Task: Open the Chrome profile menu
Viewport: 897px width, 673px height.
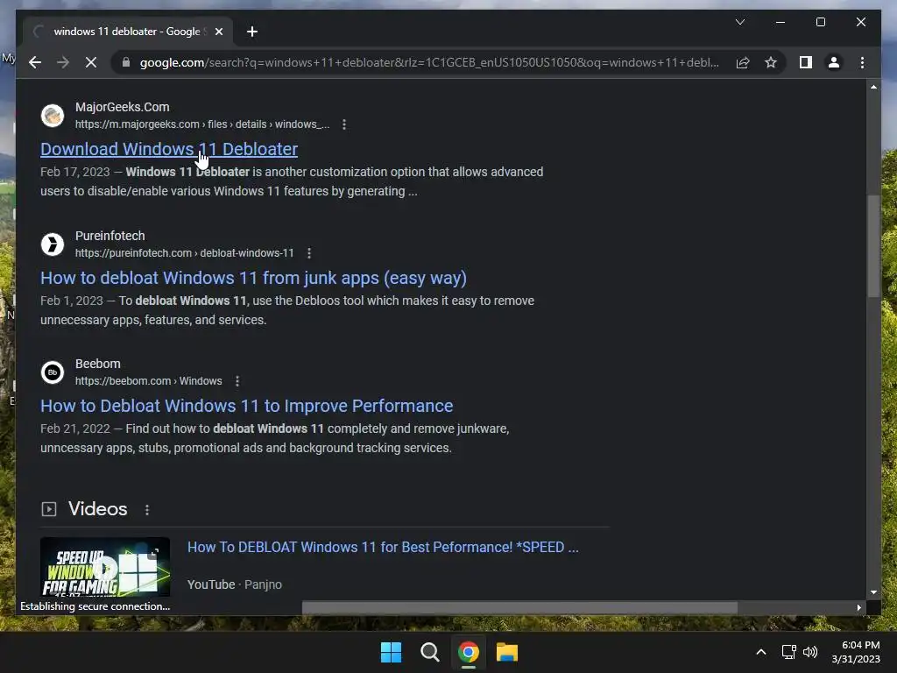Action: [834, 62]
